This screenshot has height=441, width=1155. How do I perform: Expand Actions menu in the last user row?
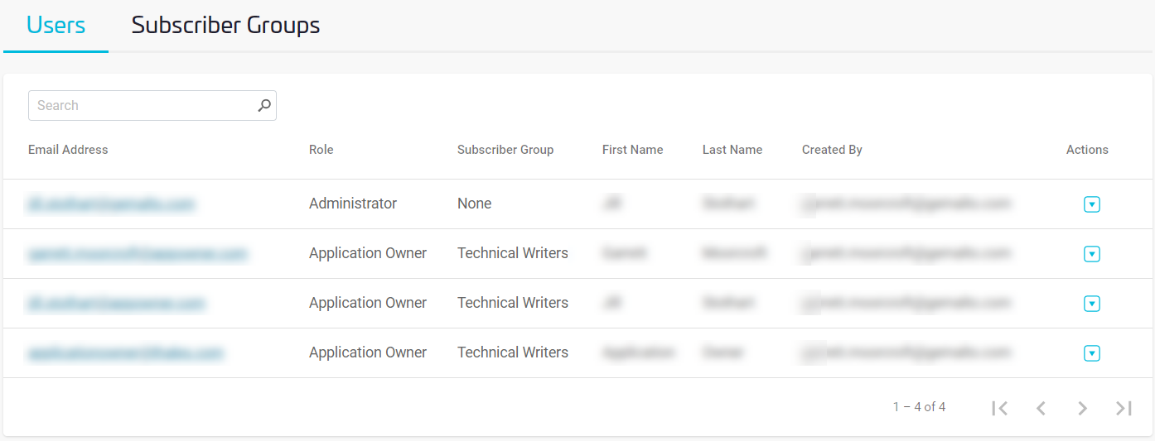[1091, 353]
